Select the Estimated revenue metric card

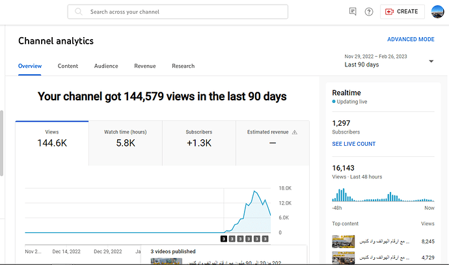tap(273, 143)
